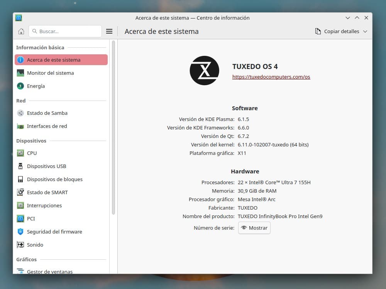Open Monitor del sistema entry

tap(61, 73)
